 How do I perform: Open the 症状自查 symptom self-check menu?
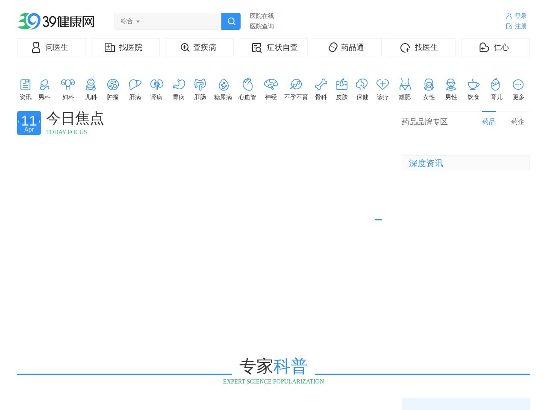pos(273,47)
